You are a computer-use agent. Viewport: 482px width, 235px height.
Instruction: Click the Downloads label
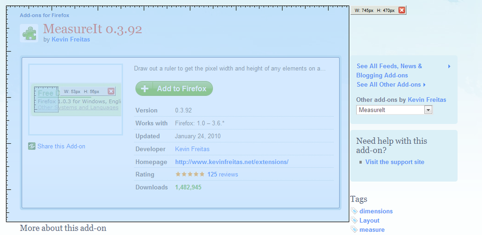coord(152,187)
